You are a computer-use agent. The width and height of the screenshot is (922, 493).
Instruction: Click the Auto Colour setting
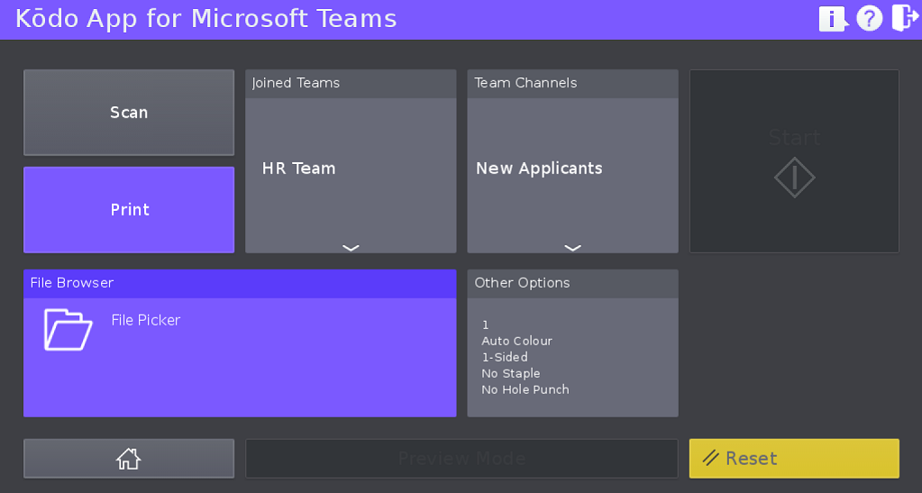coord(516,342)
